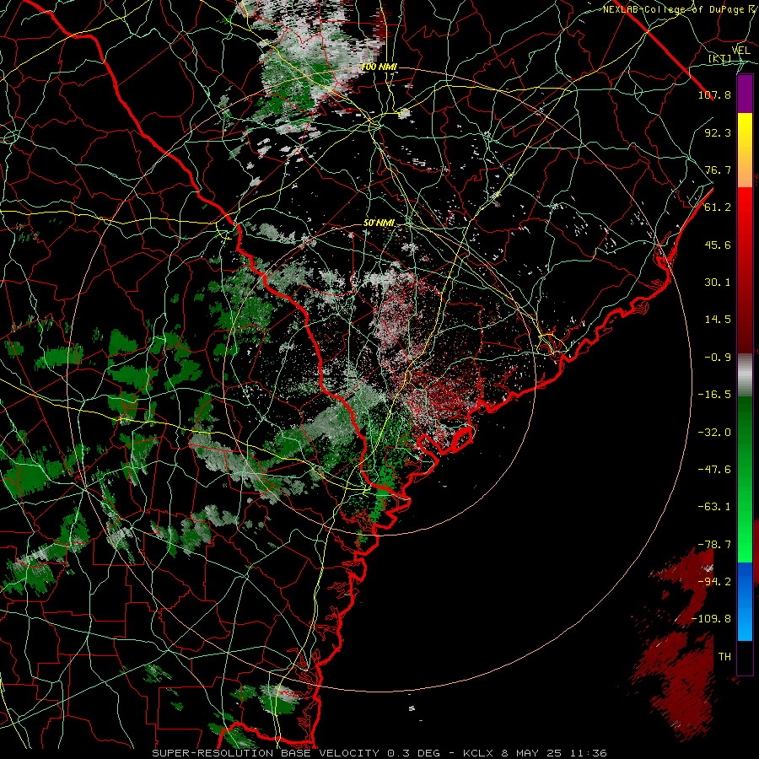Click the 50 NMI range ring label
759x759 pixels.
[379, 223]
